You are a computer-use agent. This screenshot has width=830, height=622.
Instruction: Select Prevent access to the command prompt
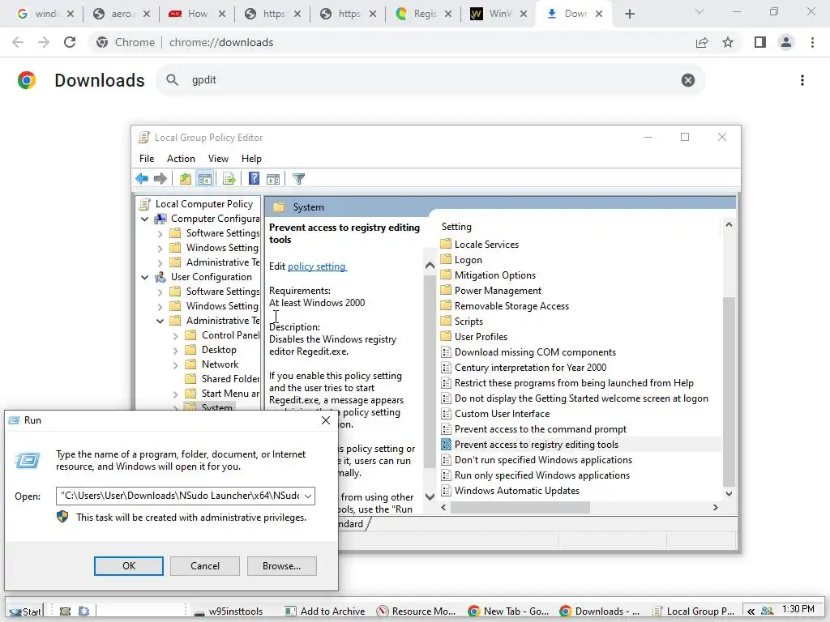540,429
